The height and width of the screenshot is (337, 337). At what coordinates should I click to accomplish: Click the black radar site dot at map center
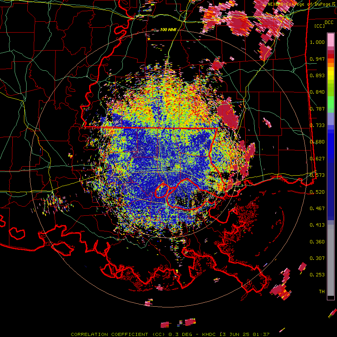(x=169, y=169)
